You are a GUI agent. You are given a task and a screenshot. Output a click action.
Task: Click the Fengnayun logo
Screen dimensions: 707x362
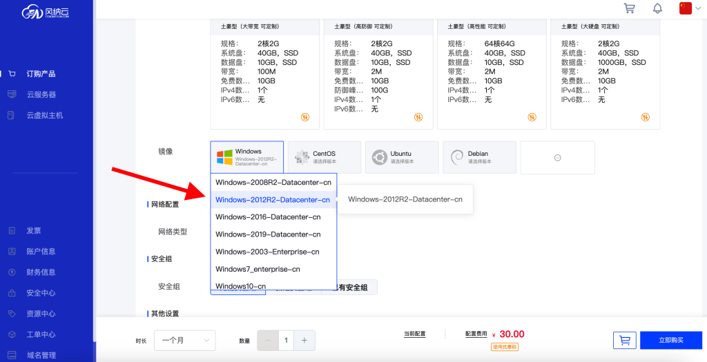pos(45,12)
